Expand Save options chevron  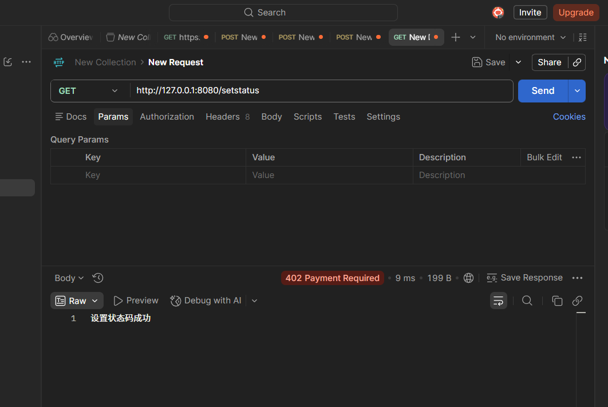518,62
